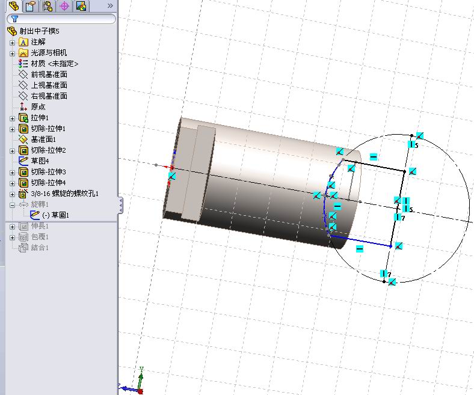Click the 前视基准面 plane icon
This screenshot has height=395, width=474.
coord(23,75)
